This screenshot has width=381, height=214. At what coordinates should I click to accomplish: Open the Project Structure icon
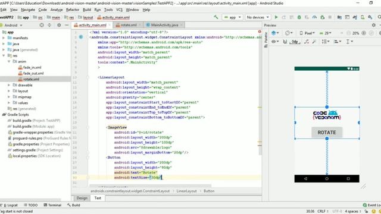339,17
